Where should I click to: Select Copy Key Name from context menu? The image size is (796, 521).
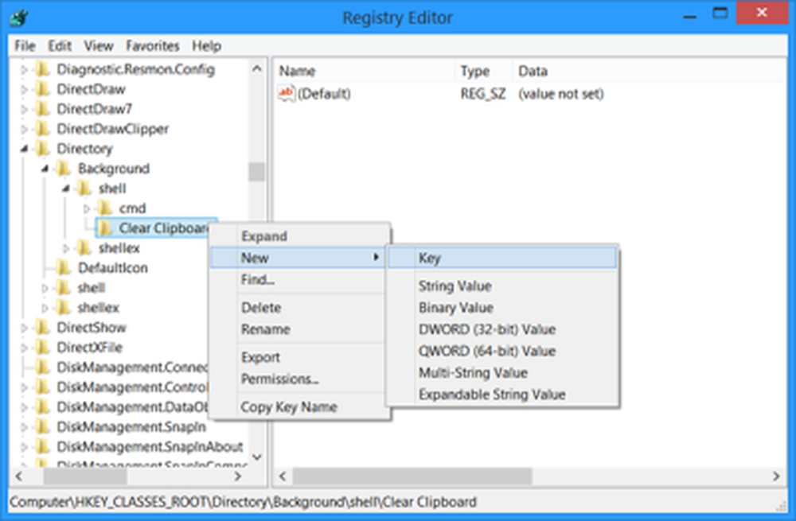pyautogui.click(x=288, y=407)
